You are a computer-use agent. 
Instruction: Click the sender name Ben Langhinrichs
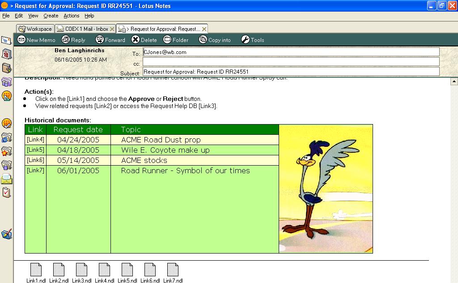(80, 50)
